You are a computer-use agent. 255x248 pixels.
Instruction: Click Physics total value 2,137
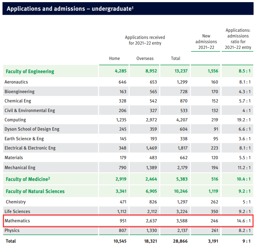click(182, 231)
